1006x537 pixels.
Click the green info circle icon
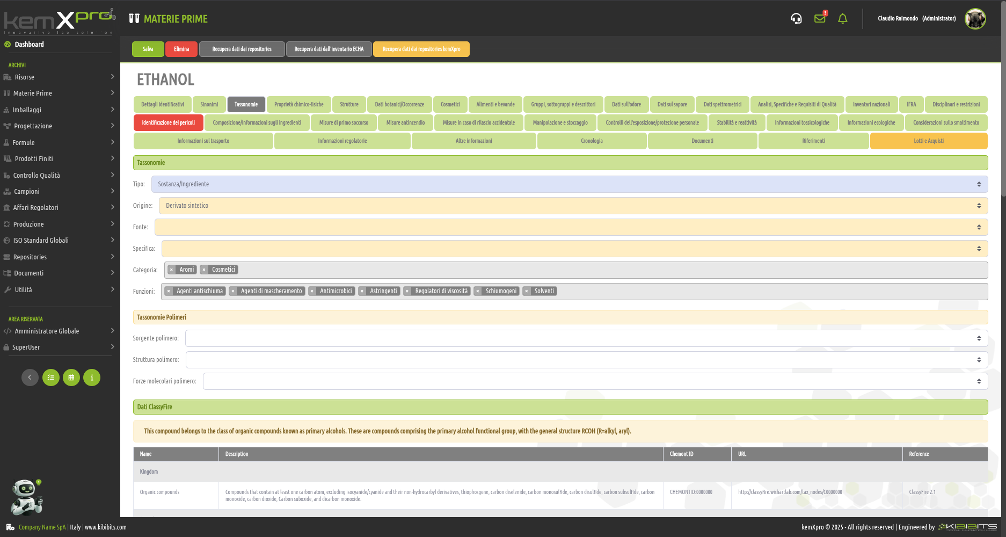tap(92, 378)
